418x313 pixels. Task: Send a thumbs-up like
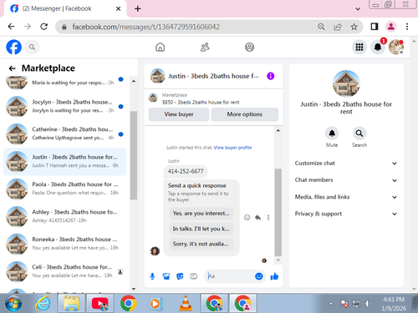(x=274, y=276)
